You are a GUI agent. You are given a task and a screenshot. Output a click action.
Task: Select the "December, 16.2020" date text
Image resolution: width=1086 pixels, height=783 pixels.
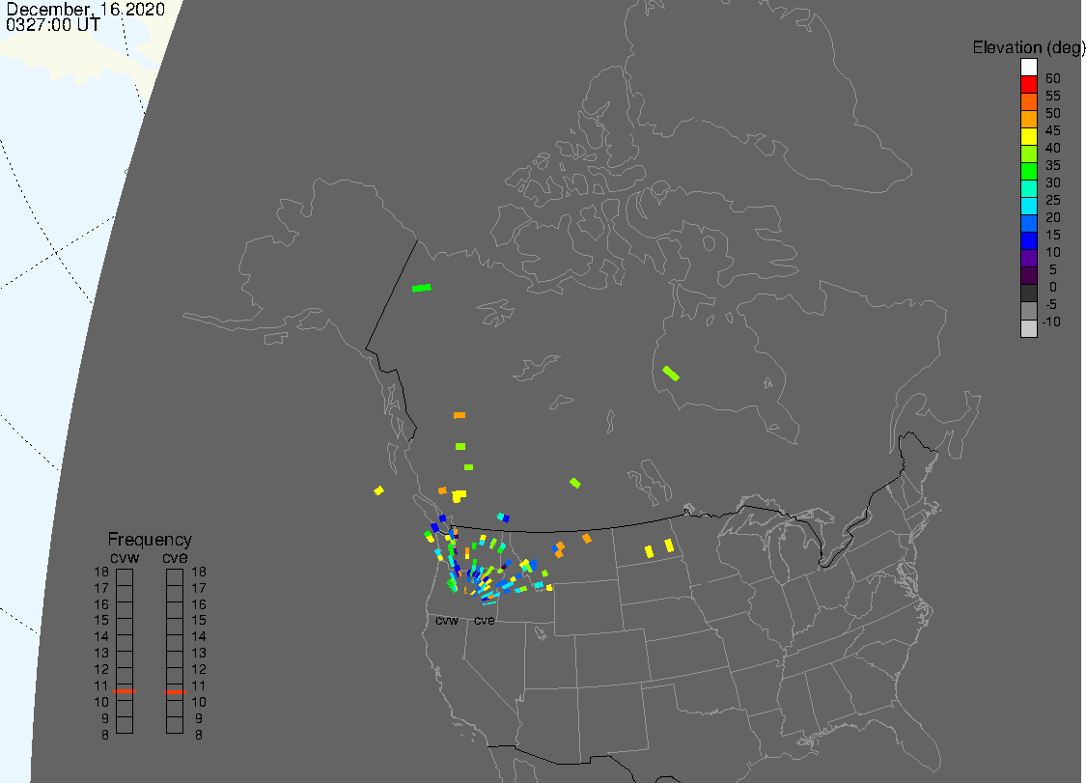[85, 9]
